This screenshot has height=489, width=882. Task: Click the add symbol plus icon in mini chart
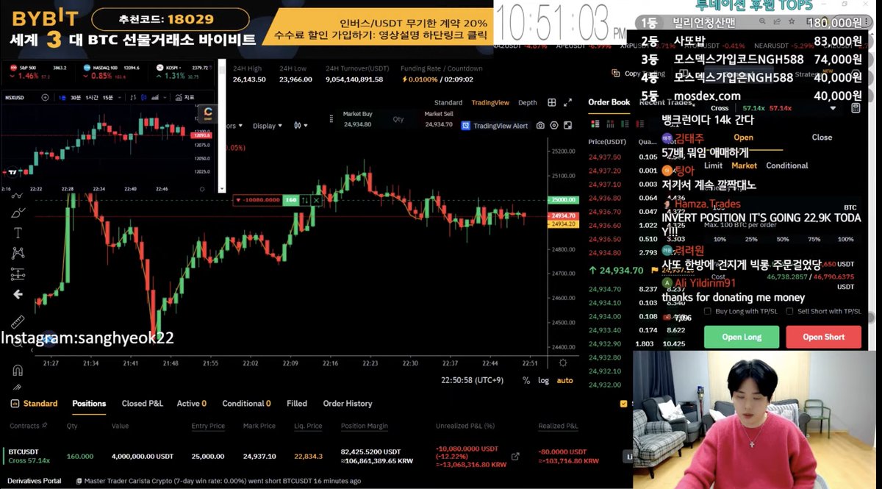click(x=45, y=97)
